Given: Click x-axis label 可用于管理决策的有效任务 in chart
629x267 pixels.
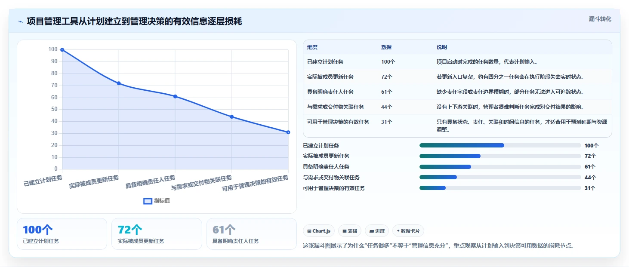Looking at the screenshot, I should (255, 184).
